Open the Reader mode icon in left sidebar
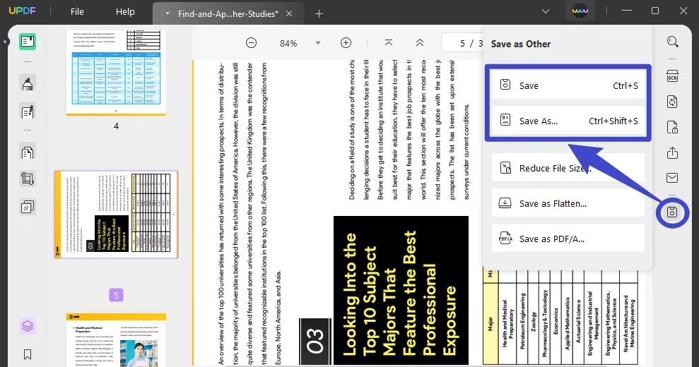This screenshot has height=367, width=699. (x=28, y=42)
